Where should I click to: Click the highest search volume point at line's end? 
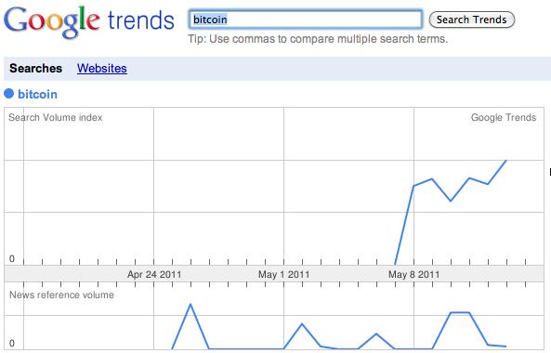pyautogui.click(x=506, y=161)
